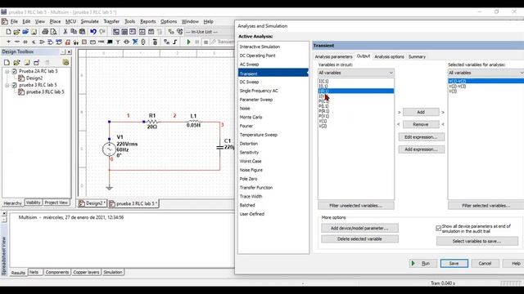Click the Pause simulation icon

[197, 42]
